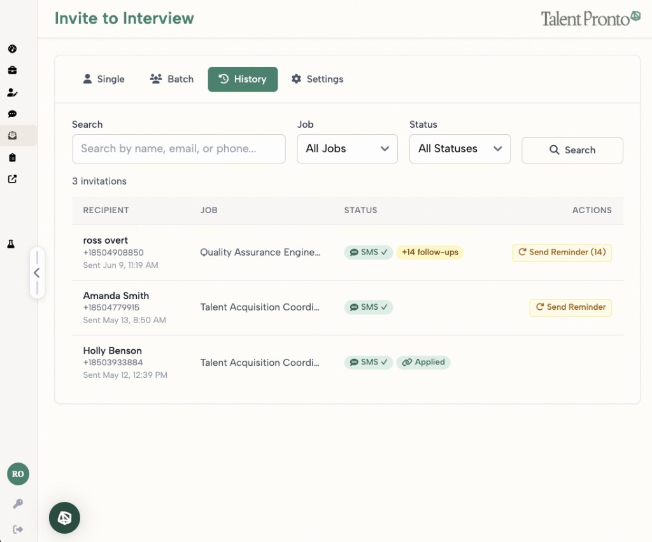Open the Settings tab
Viewport: 652px width, 542px height.
point(318,79)
